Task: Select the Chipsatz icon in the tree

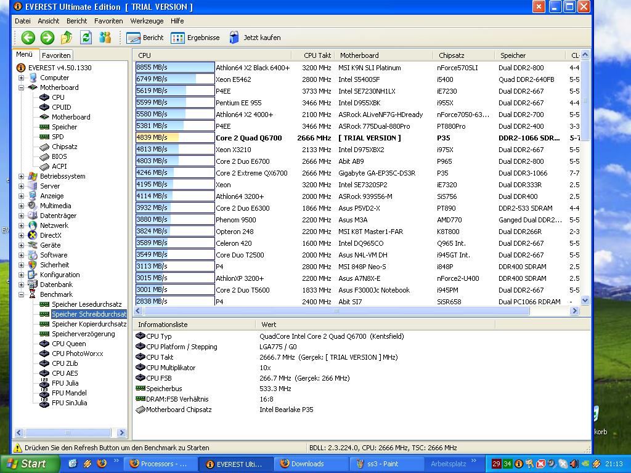Action: (44, 147)
